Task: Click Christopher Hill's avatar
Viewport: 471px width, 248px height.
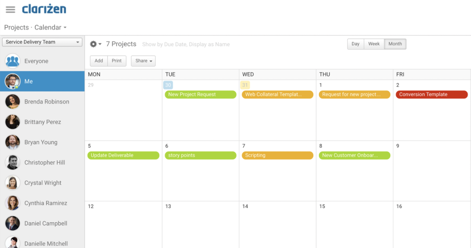Action: (x=13, y=162)
